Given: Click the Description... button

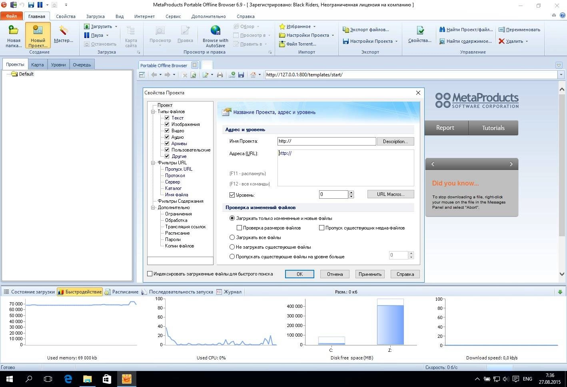Looking at the screenshot, I should (x=395, y=142).
